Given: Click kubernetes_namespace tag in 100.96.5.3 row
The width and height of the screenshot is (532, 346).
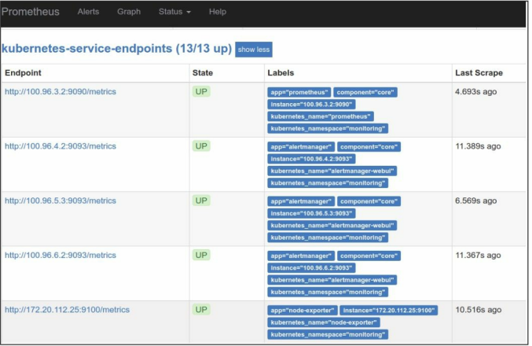Looking at the screenshot, I should [328, 237].
